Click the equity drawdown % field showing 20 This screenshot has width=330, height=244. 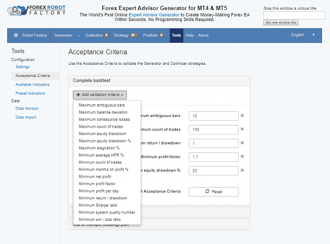tap(214, 171)
